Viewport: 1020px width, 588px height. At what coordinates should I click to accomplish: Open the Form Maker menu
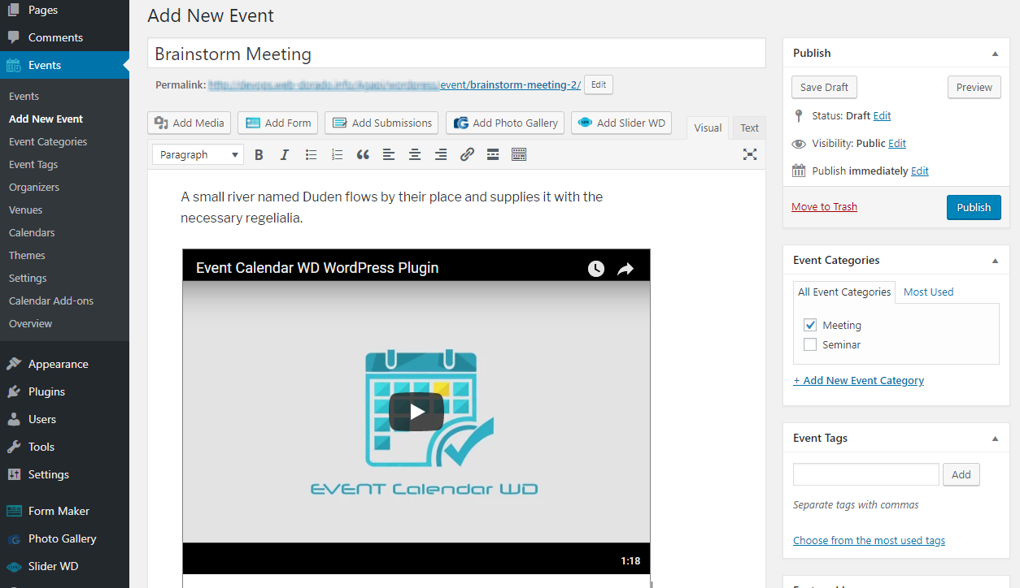64,511
